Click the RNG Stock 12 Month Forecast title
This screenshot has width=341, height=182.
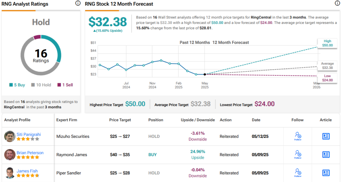pos(119,4)
